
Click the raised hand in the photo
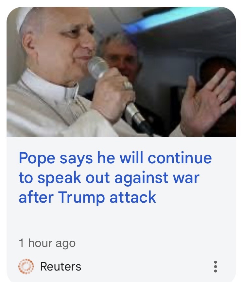(208, 101)
